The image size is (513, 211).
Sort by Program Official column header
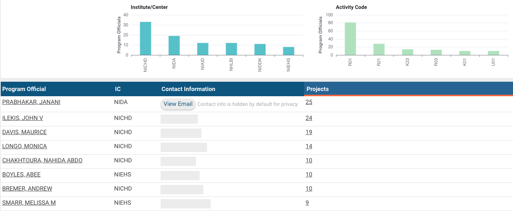(24, 89)
